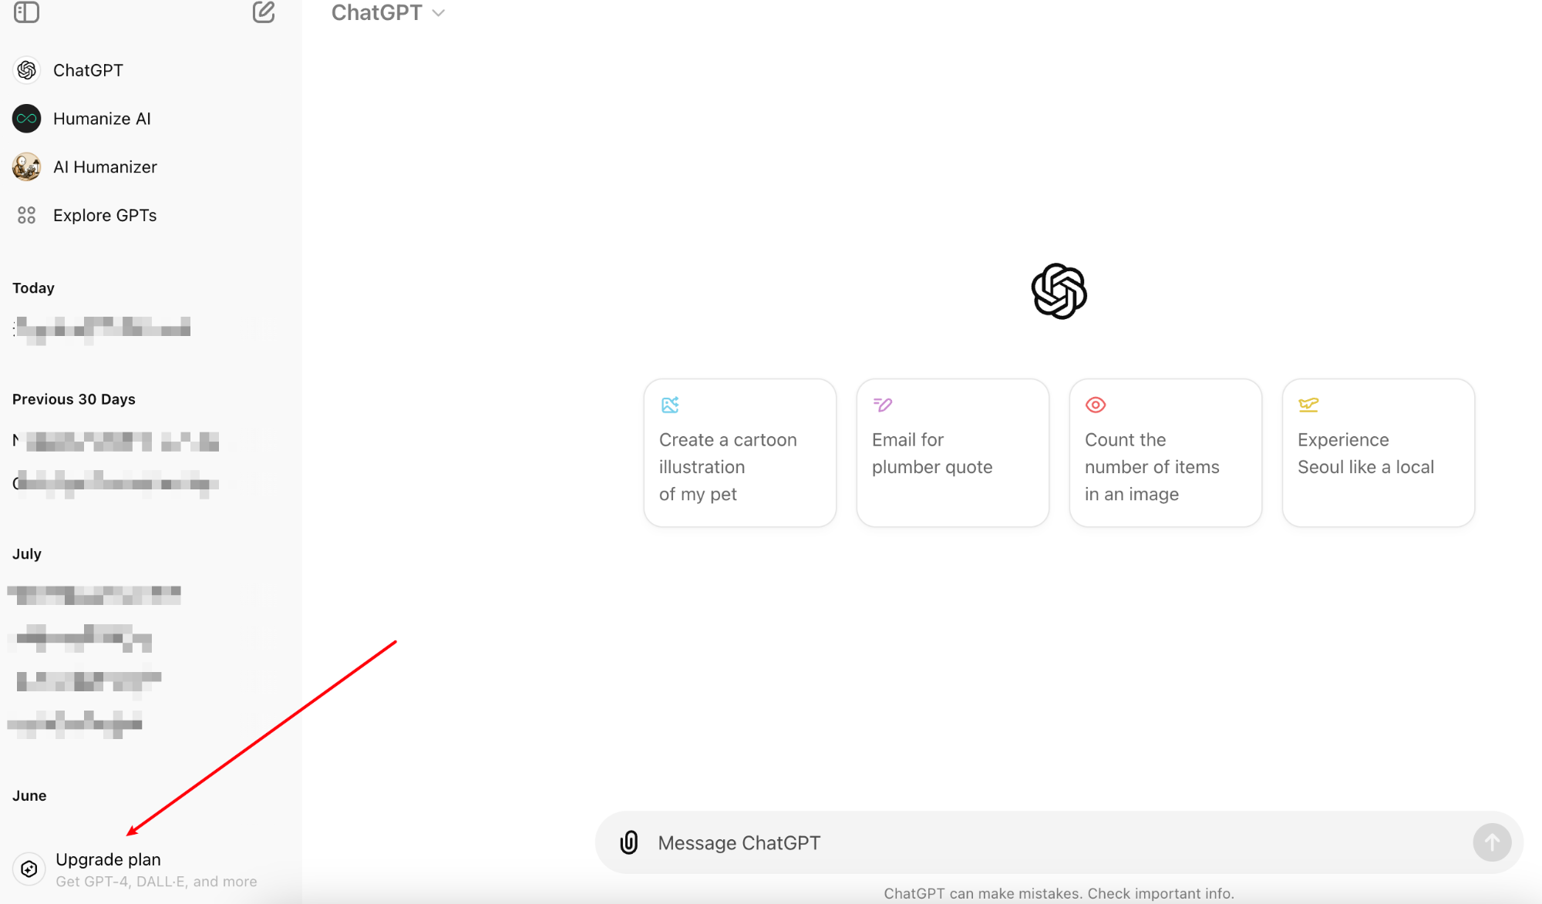
Task: Toggle the sidebar collapse button
Action: (x=25, y=13)
